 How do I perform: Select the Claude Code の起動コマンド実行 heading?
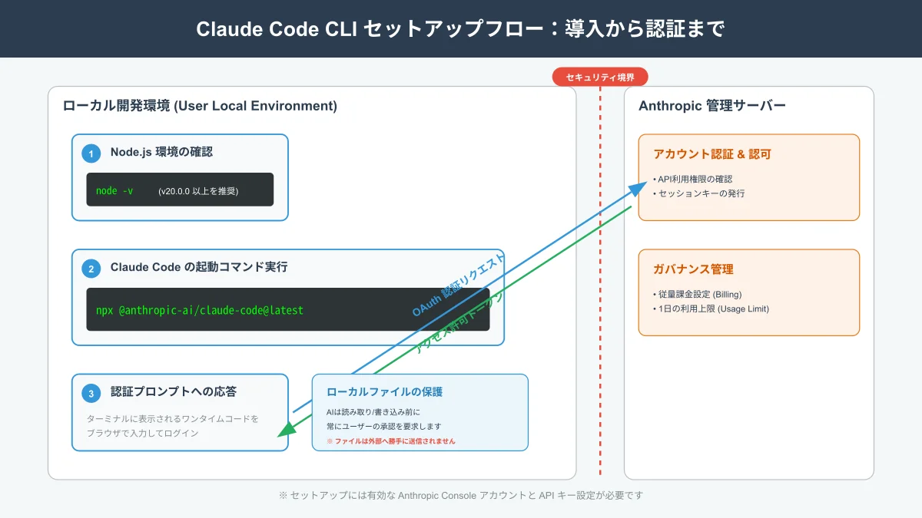coord(199,267)
